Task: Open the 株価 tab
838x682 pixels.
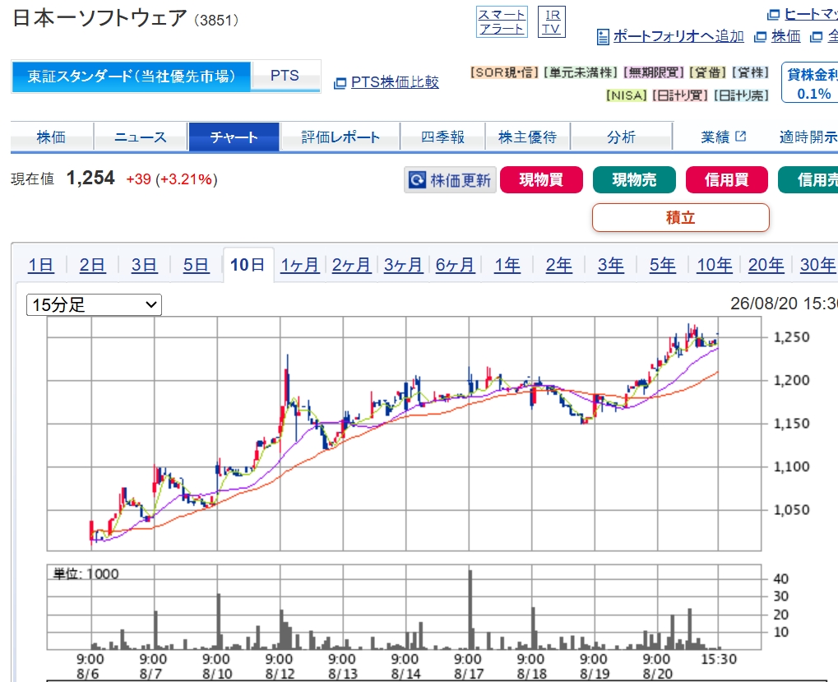Action: pyautogui.click(x=51, y=137)
